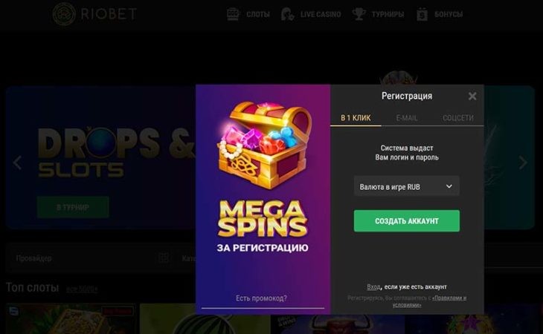
Task: Click the RIOBET logo icon
Action: click(64, 14)
